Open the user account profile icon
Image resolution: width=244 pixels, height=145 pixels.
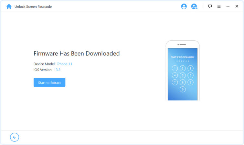click(x=184, y=6)
